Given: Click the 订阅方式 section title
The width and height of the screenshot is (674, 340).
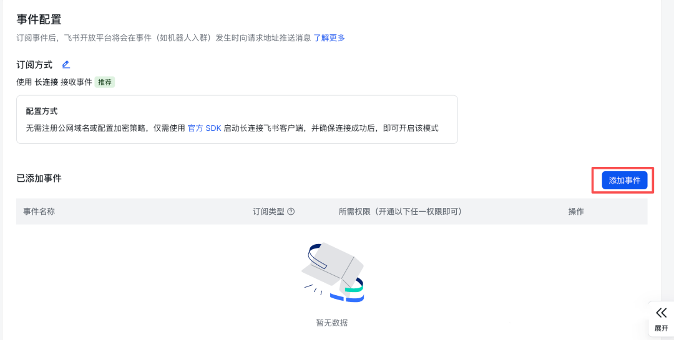Looking at the screenshot, I should (x=34, y=65).
